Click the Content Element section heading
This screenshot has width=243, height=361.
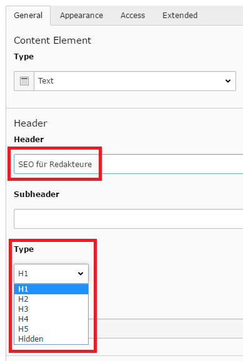point(52,41)
